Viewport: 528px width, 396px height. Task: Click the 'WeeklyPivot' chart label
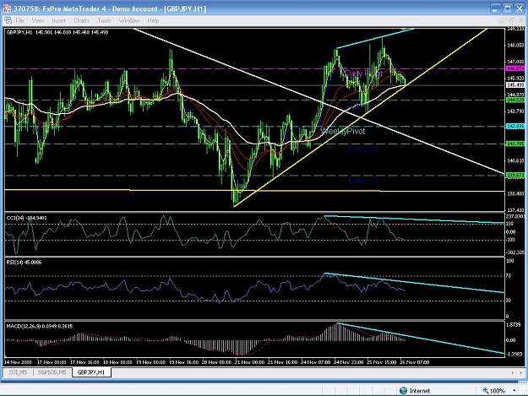pos(342,131)
